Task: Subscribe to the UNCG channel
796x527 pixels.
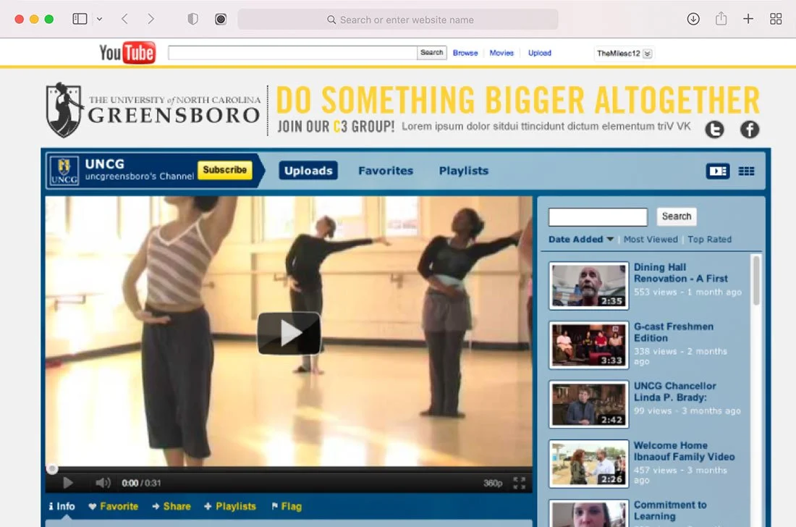Action: [224, 169]
